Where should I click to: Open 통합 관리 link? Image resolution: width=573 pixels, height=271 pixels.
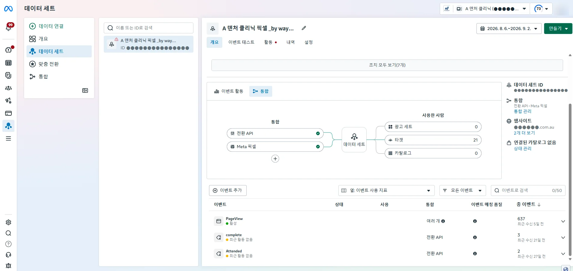(522, 111)
